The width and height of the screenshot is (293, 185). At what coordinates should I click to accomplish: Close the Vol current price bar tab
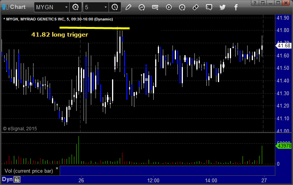57,168
